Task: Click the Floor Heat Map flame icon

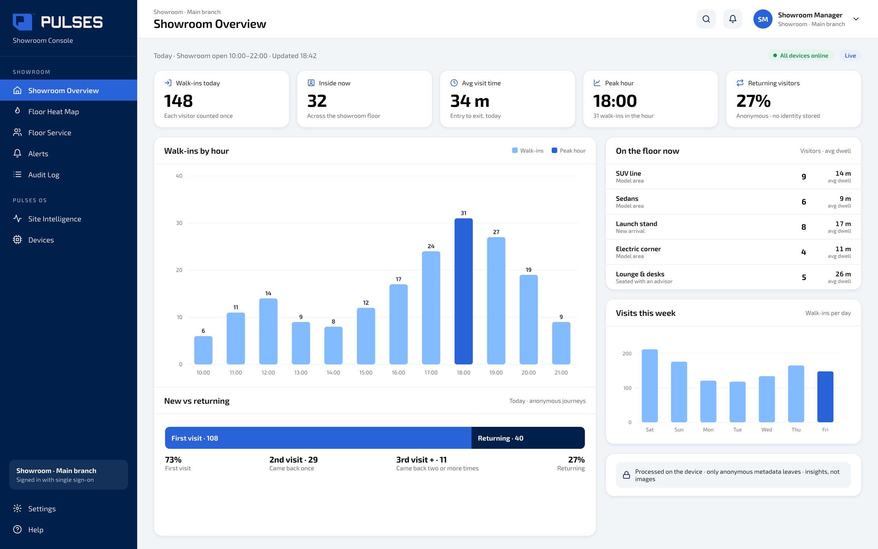Action: tap(17, 111)
